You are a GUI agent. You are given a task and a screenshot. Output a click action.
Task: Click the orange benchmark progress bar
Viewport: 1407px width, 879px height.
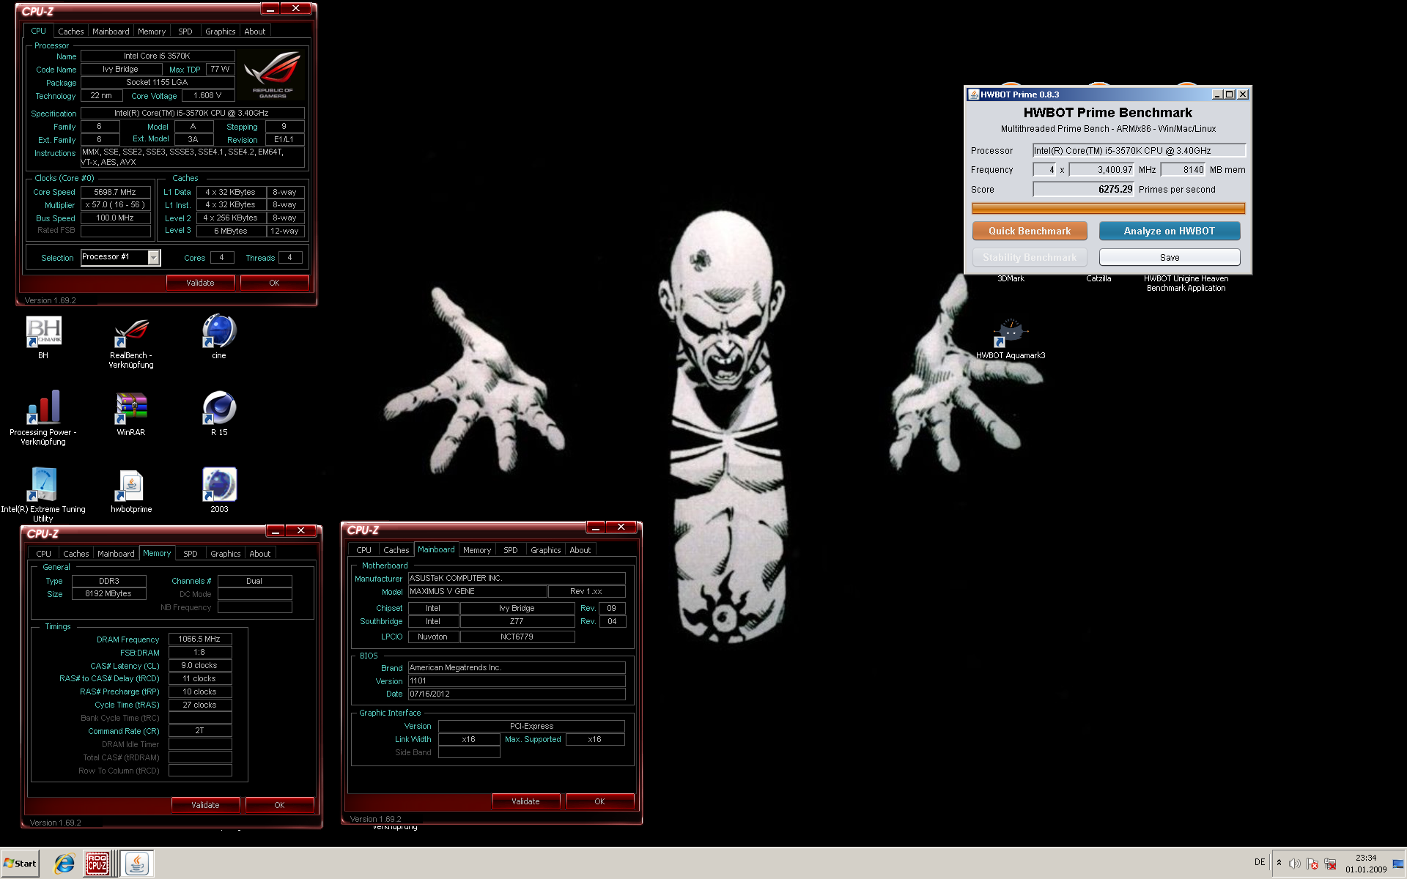(1109, 209)
